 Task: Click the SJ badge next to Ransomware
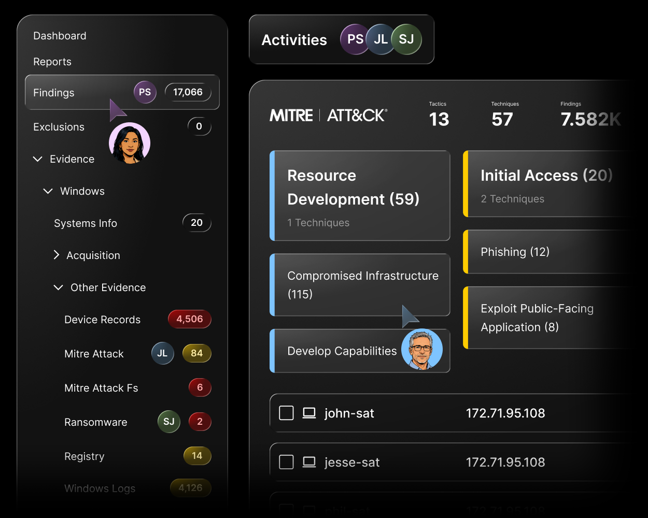click(169, 422)
